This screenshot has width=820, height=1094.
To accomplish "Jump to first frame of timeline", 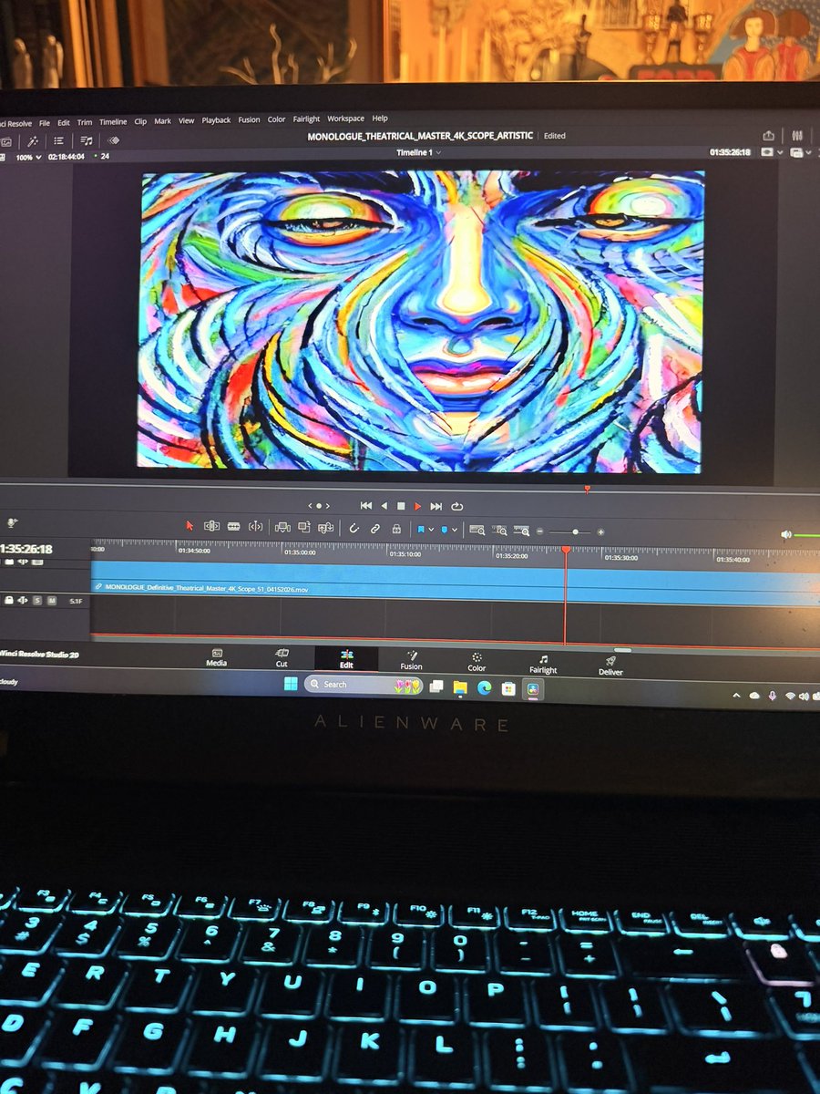I will click(x=366, y=505).
